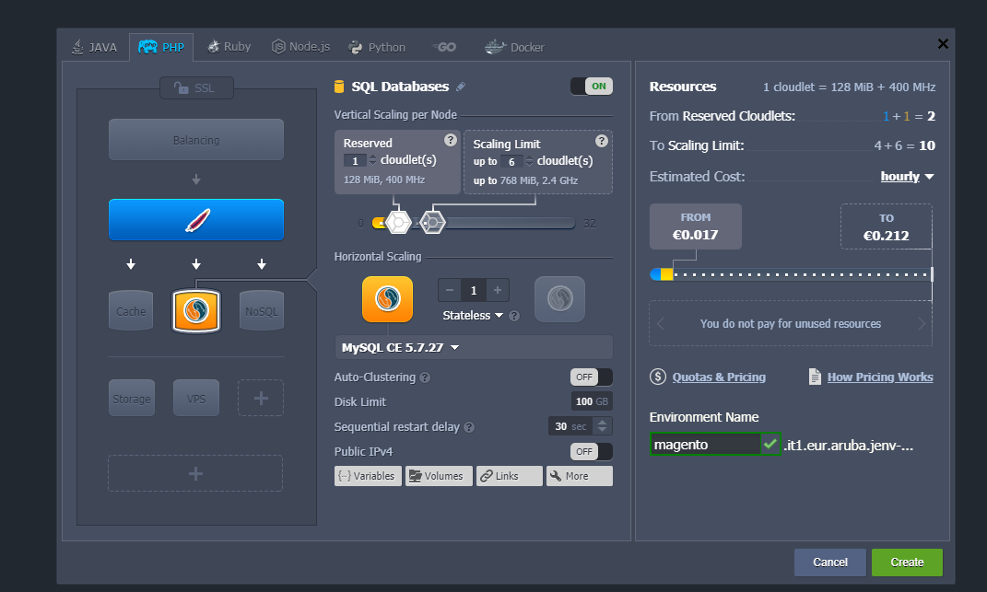The height and width of the screenshot is (592, 987).
Task: Open the Stateless dropdown
Action: pos(472,315)
